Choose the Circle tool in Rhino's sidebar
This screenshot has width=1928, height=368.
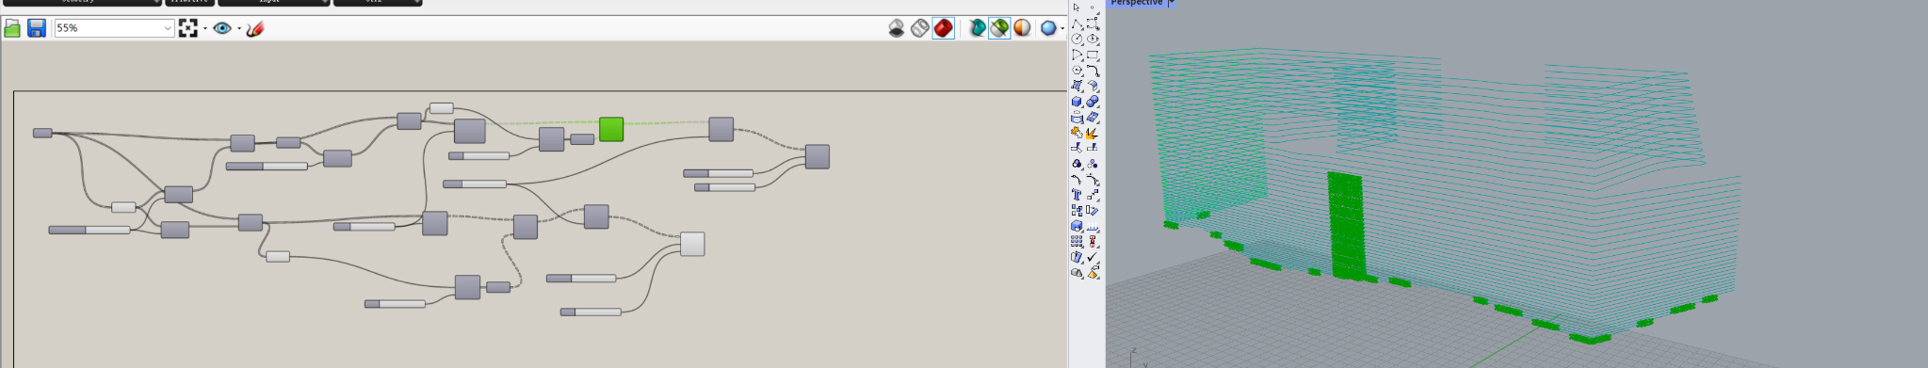(1077, 39)
